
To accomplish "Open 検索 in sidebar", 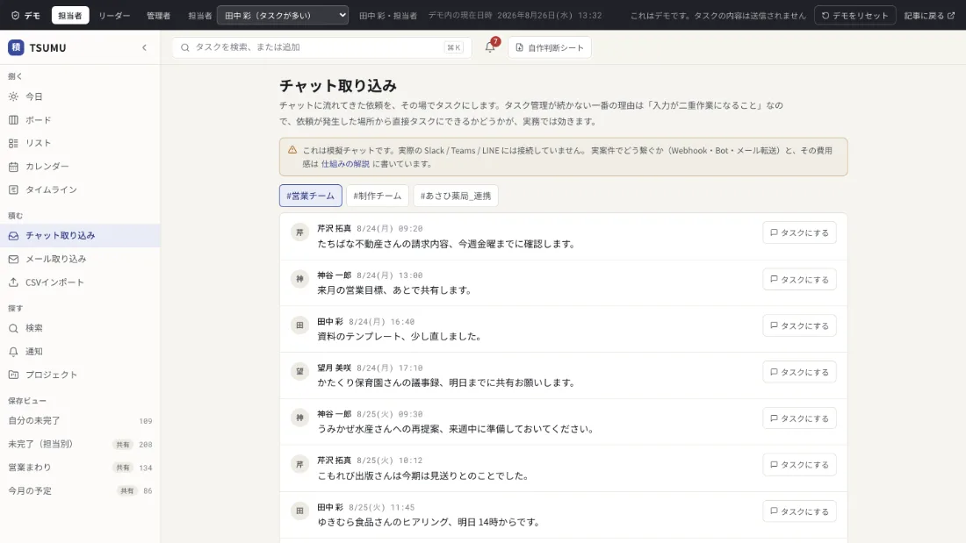I will (80, 328).
